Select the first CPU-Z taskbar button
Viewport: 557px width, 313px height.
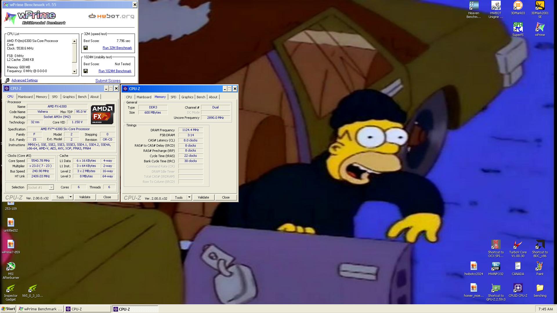pyautogui.click(x=88, y=309)
